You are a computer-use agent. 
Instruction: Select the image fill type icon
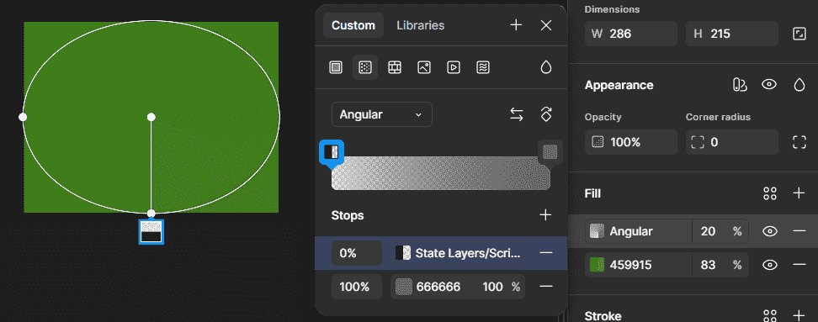424,67
